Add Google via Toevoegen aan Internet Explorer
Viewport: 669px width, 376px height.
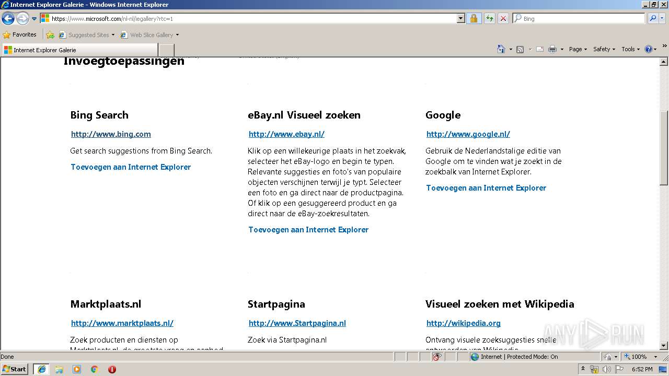(x=486, y=188)
